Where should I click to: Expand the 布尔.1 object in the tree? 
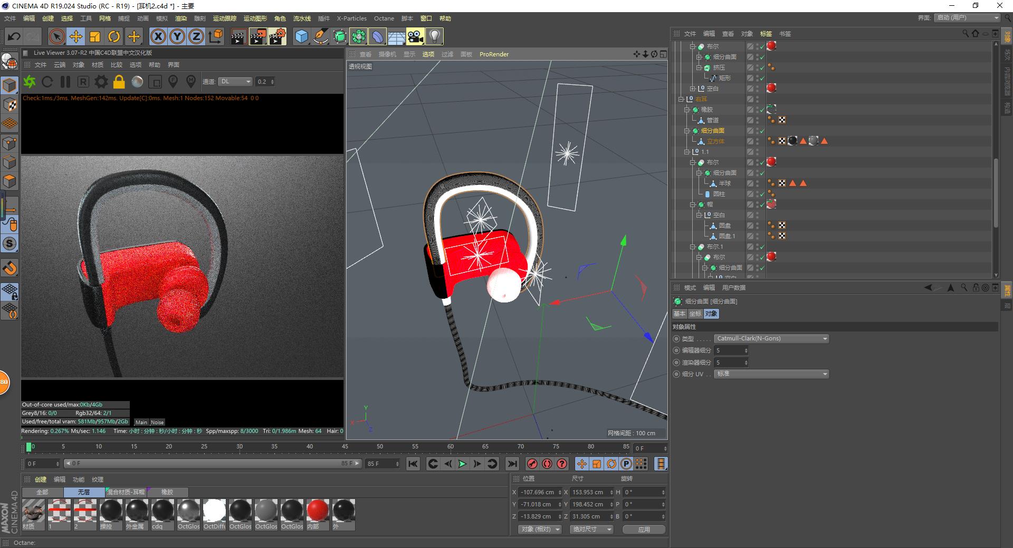693,246
